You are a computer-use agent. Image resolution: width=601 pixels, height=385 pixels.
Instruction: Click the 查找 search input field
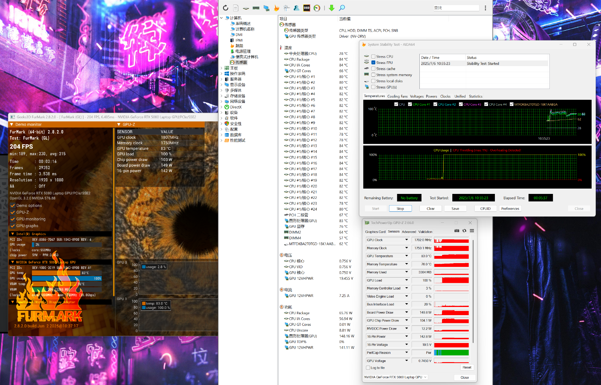click(x=456, y=8)
